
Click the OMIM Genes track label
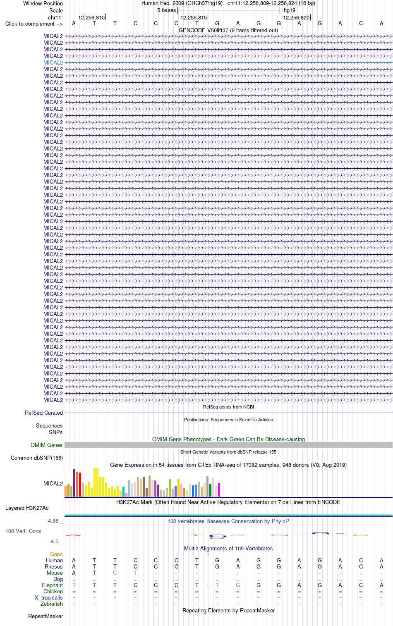coord(47,445)
